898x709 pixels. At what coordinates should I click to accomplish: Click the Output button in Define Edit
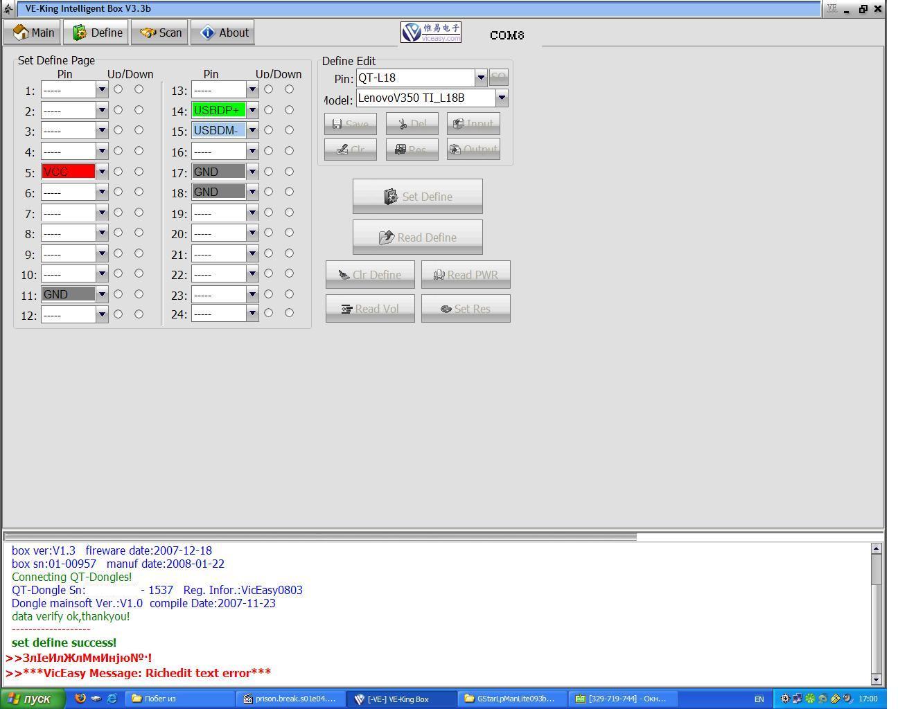(473, 150)
